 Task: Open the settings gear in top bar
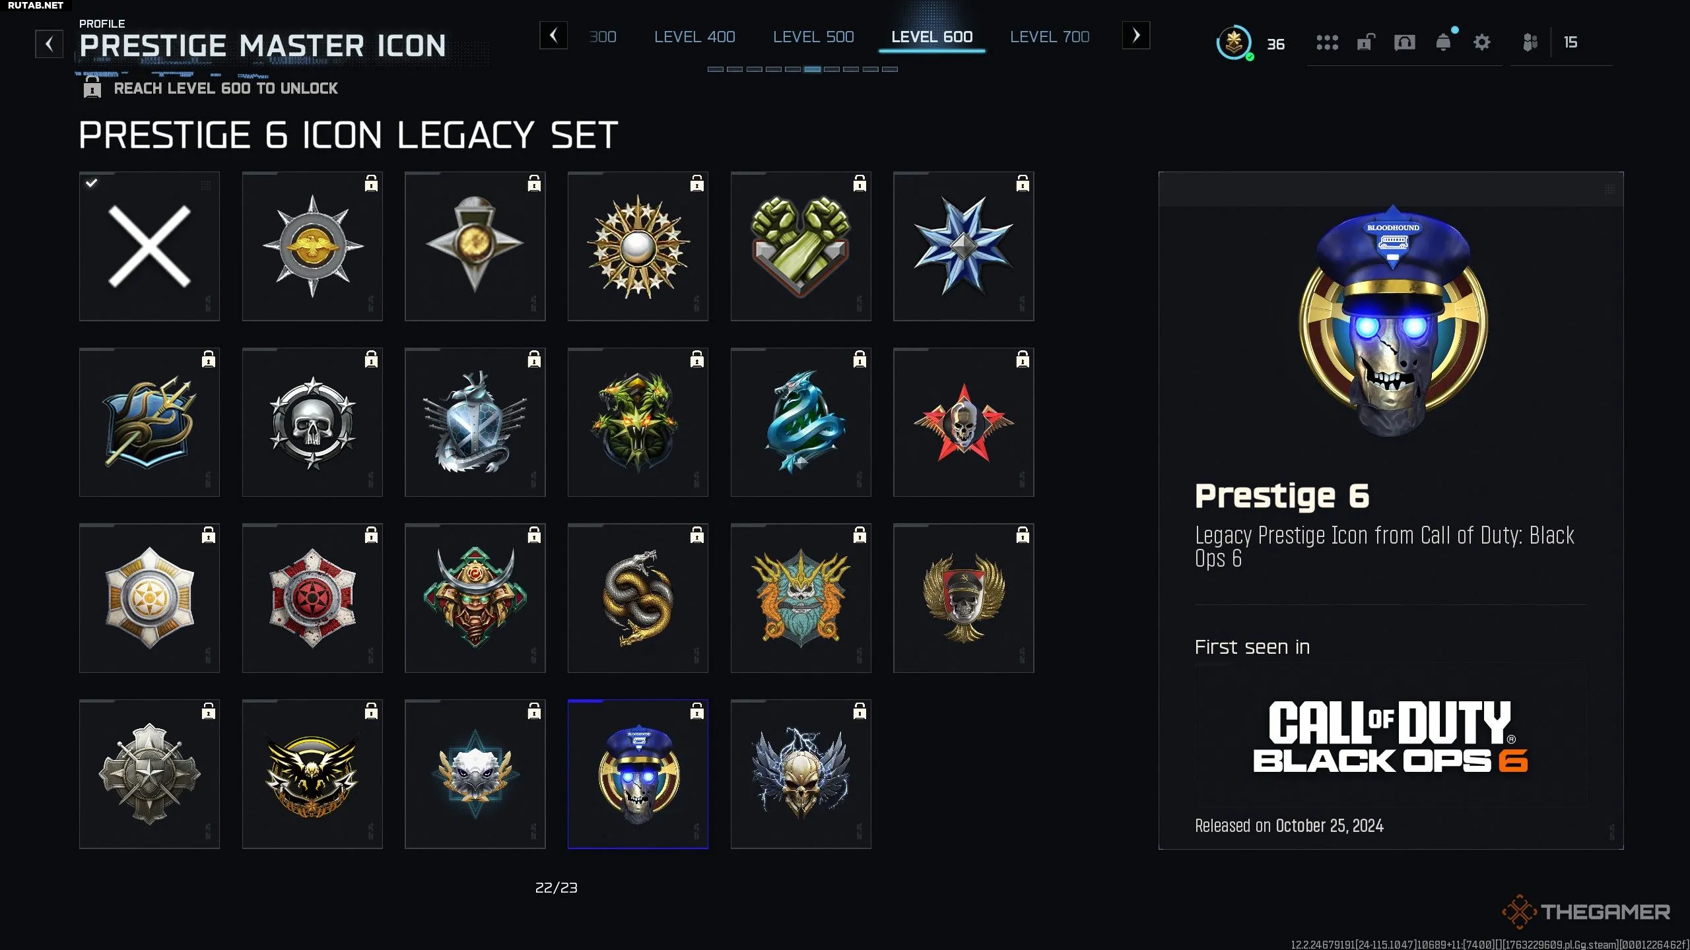tap(1482, 43)
